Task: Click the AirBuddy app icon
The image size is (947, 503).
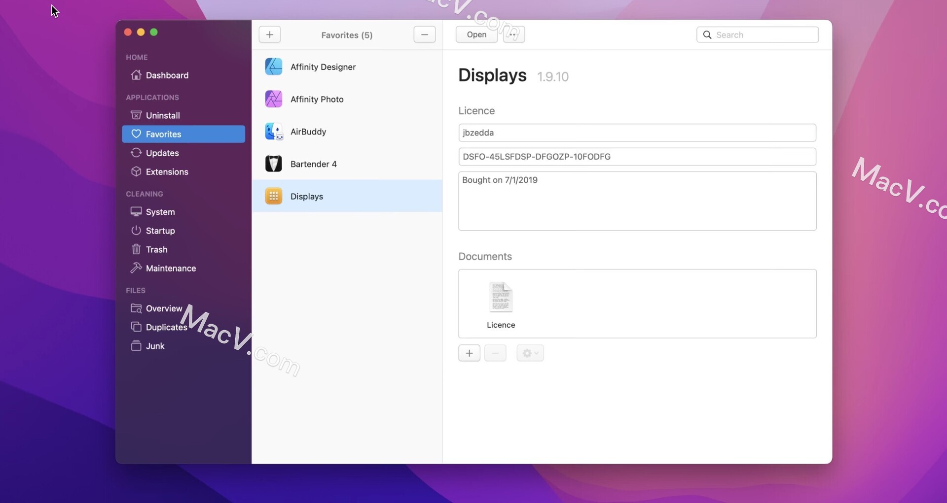Action: pos(274,132)
